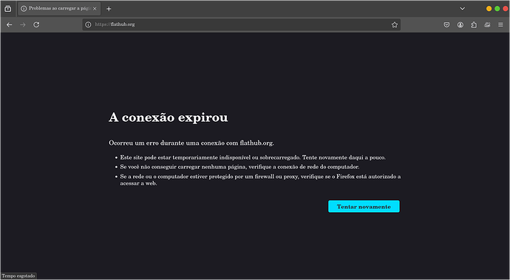
Task: Open the hamburger application menu
Action: coord(500,24)
